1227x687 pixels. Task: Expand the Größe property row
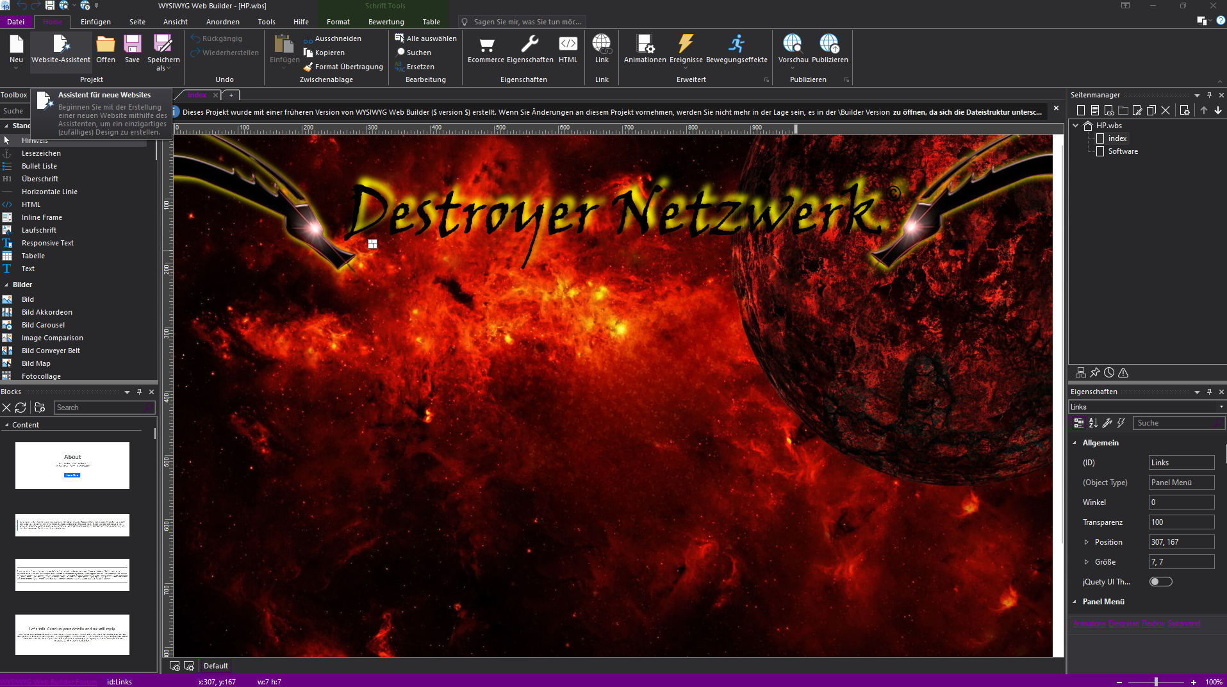pos(1086,562)
